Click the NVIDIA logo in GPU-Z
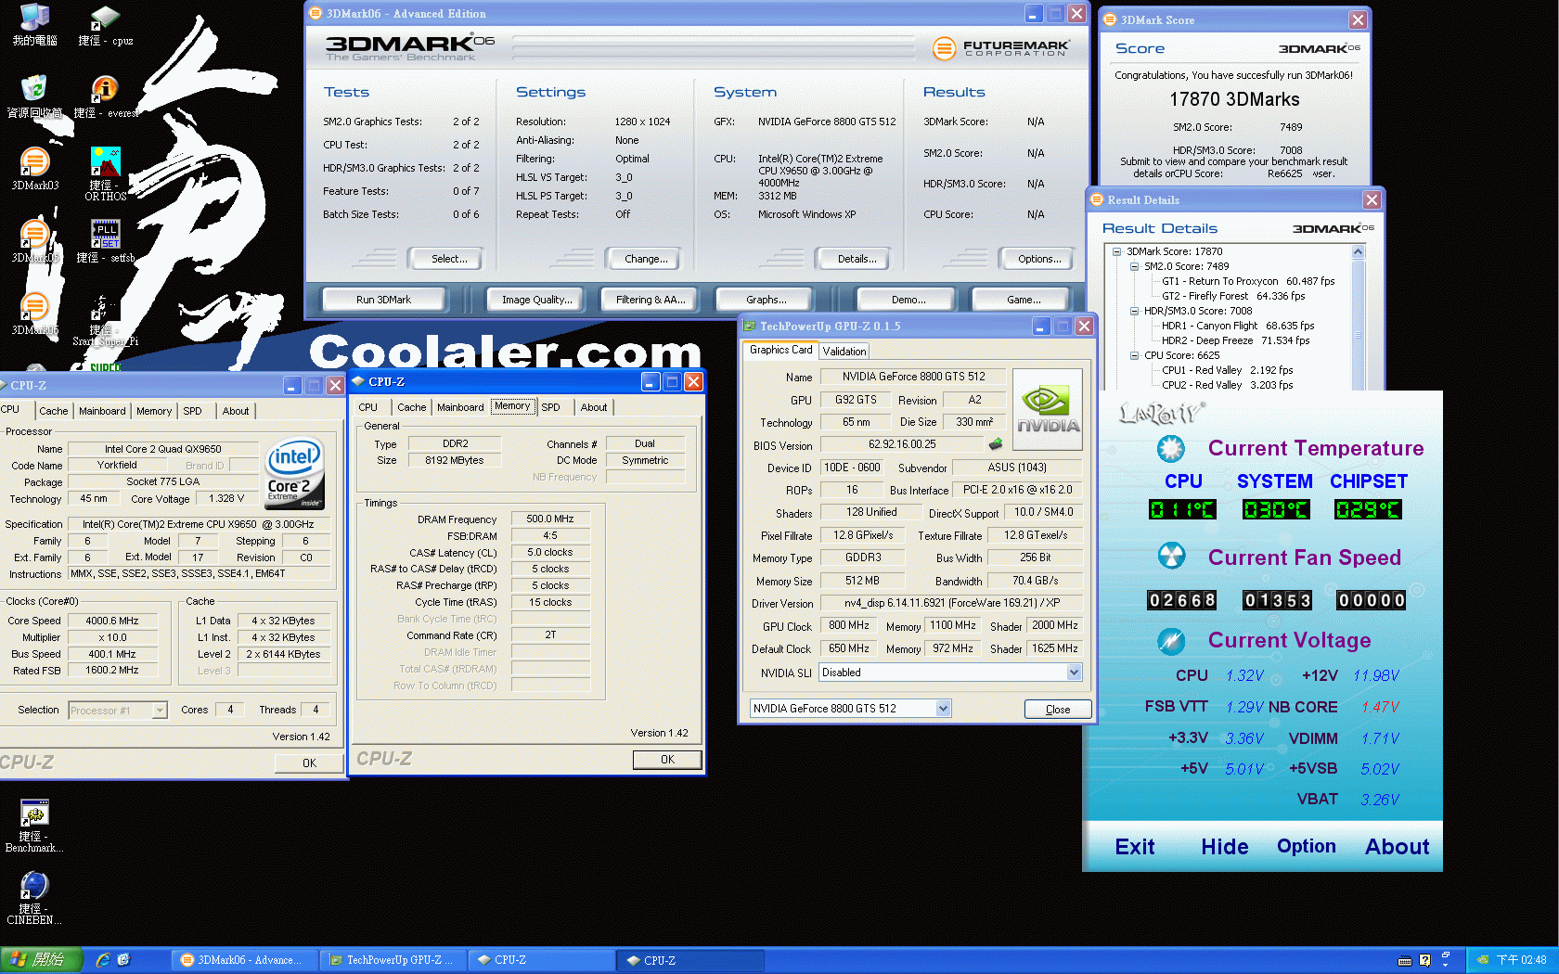The image size is (1559, 974). [x=1048, y=410]
